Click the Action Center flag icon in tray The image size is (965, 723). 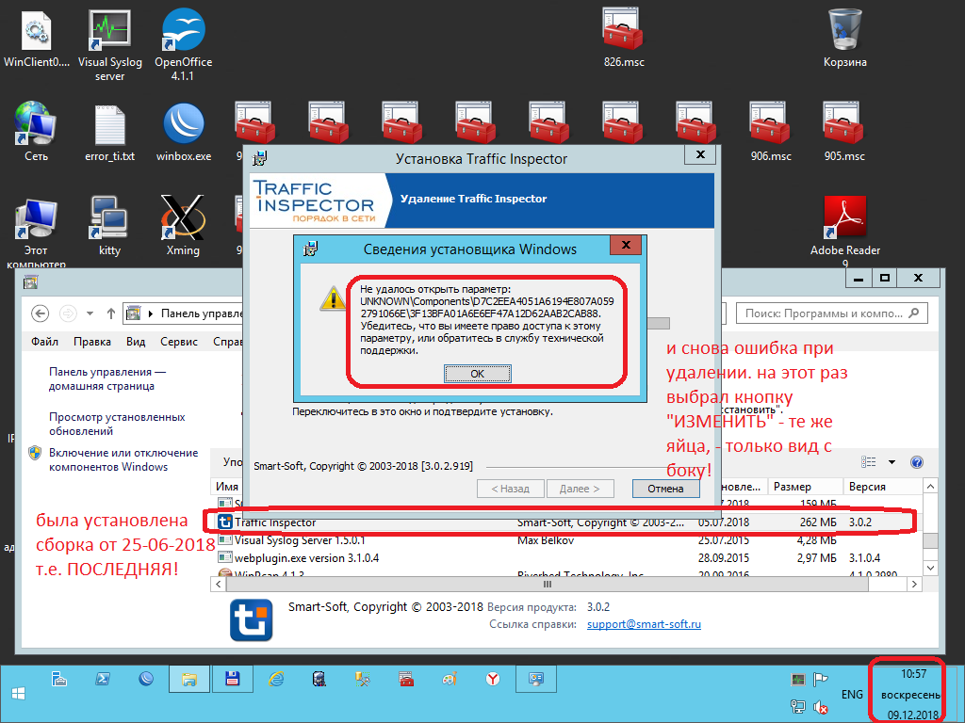tap(821, 680)
